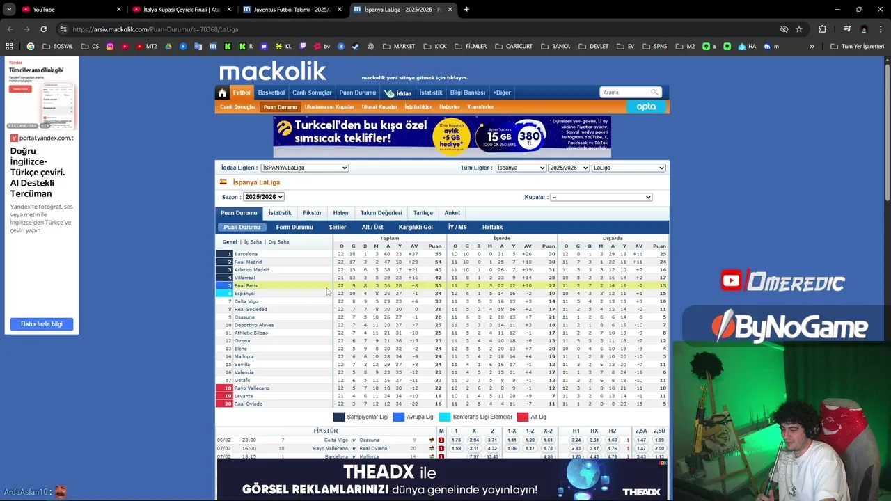Click the yeni siteye gitmek link
891x501 pixels.
[415, 78]
